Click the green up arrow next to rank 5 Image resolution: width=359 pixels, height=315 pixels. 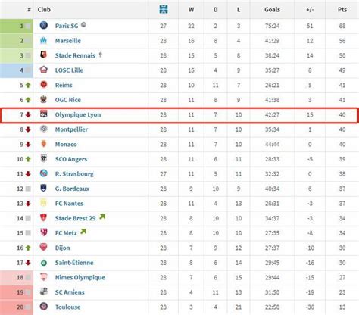click(28, 85)
